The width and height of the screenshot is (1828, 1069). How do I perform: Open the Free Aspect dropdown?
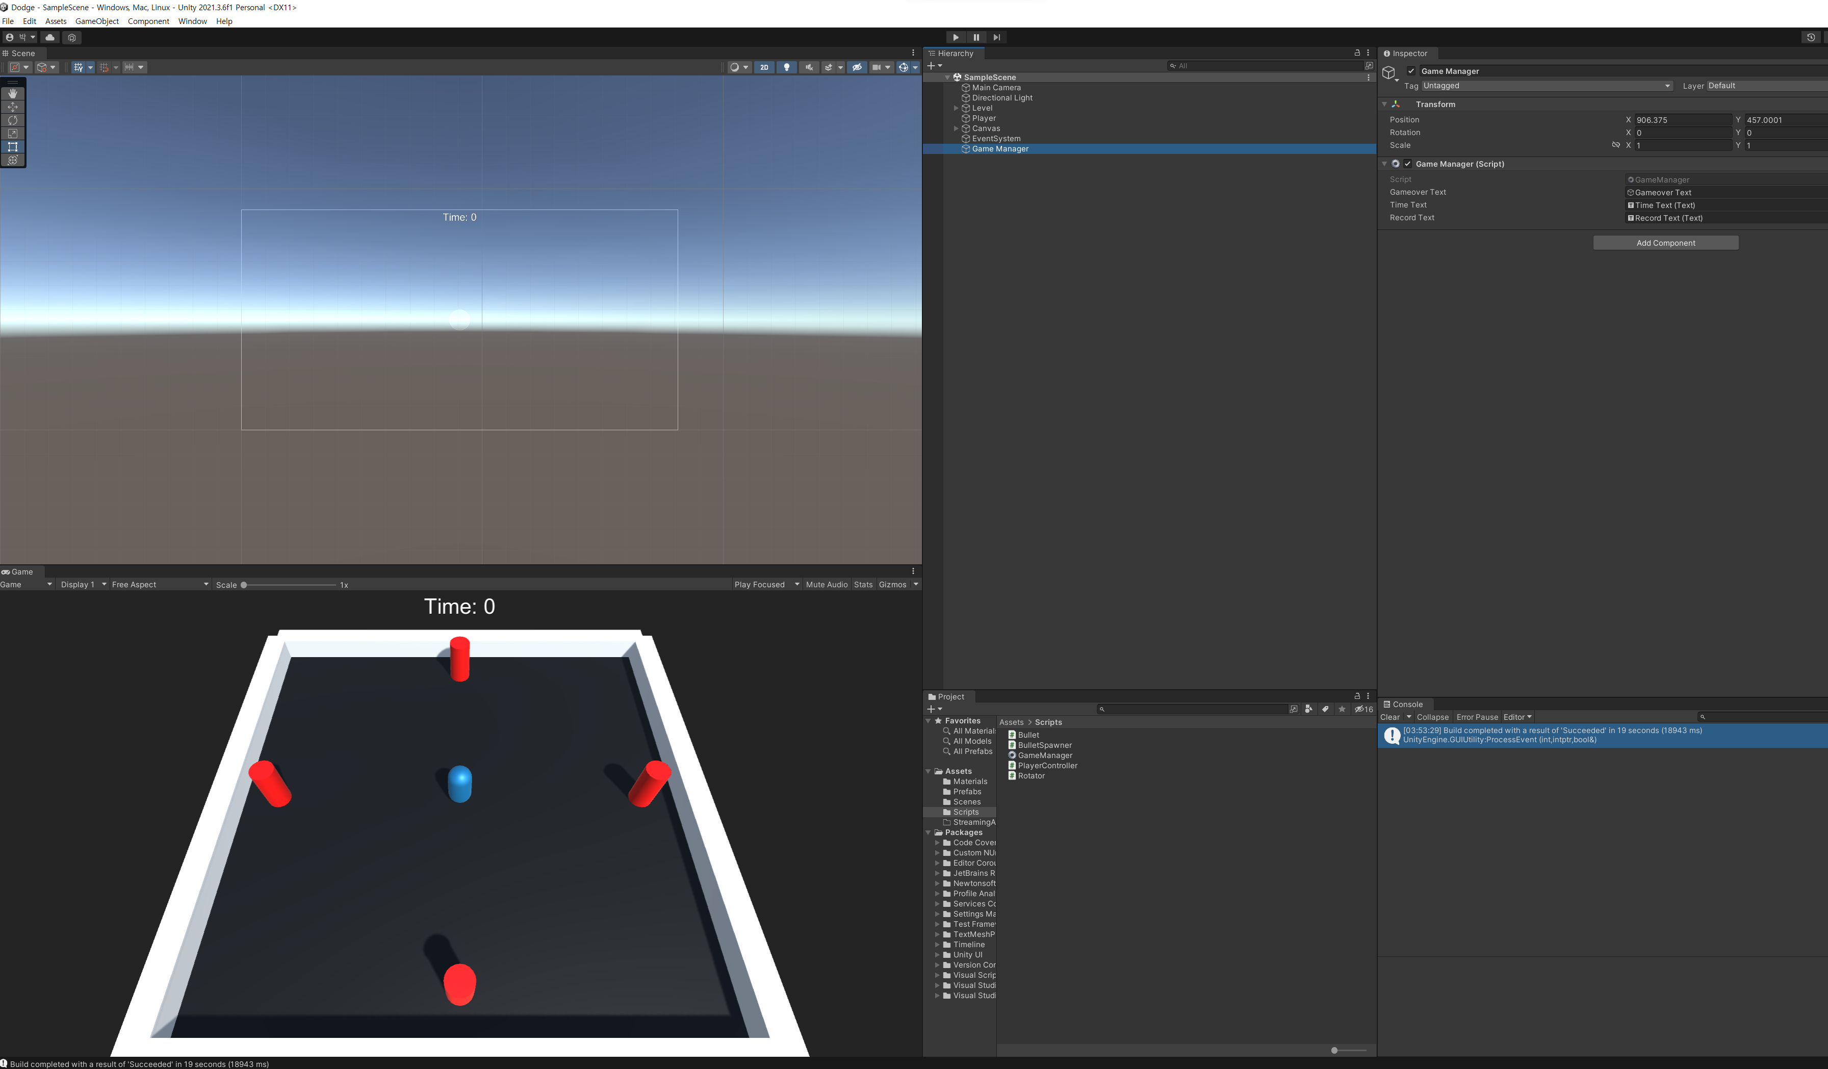tap(160, 585)
